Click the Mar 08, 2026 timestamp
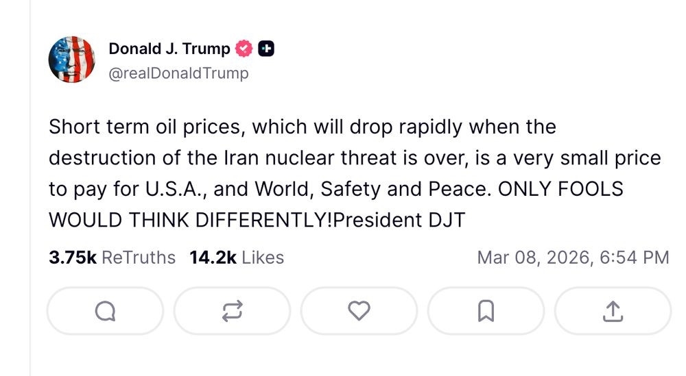686x376 pixels. coord(573,258)
